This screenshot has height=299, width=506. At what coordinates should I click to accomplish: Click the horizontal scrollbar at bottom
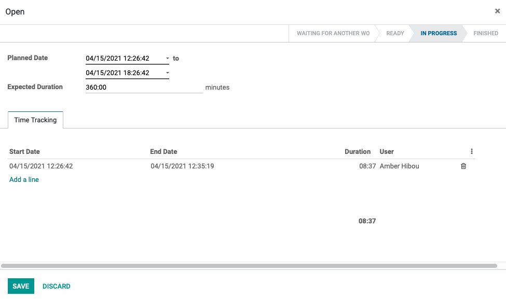[249, 266]
